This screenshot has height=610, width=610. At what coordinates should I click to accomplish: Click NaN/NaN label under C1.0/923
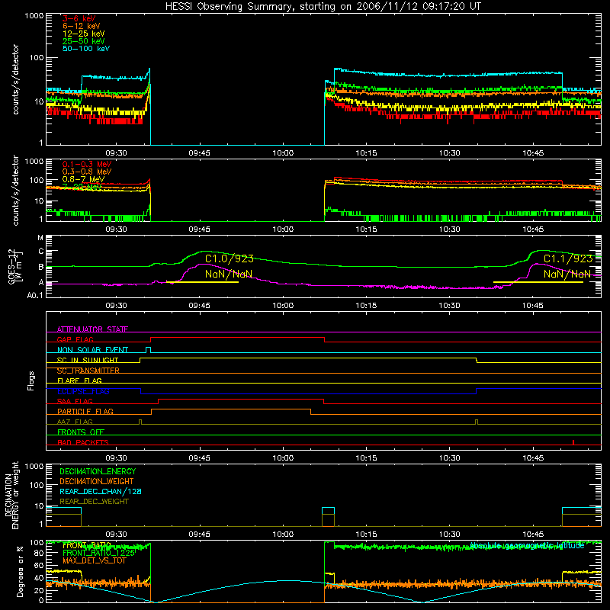coord(228,274)
